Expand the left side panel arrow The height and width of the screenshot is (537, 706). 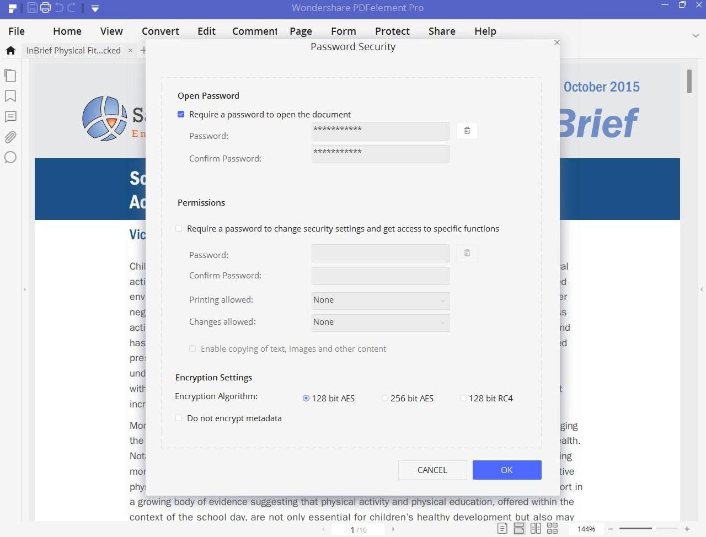[x=25, y=289]
